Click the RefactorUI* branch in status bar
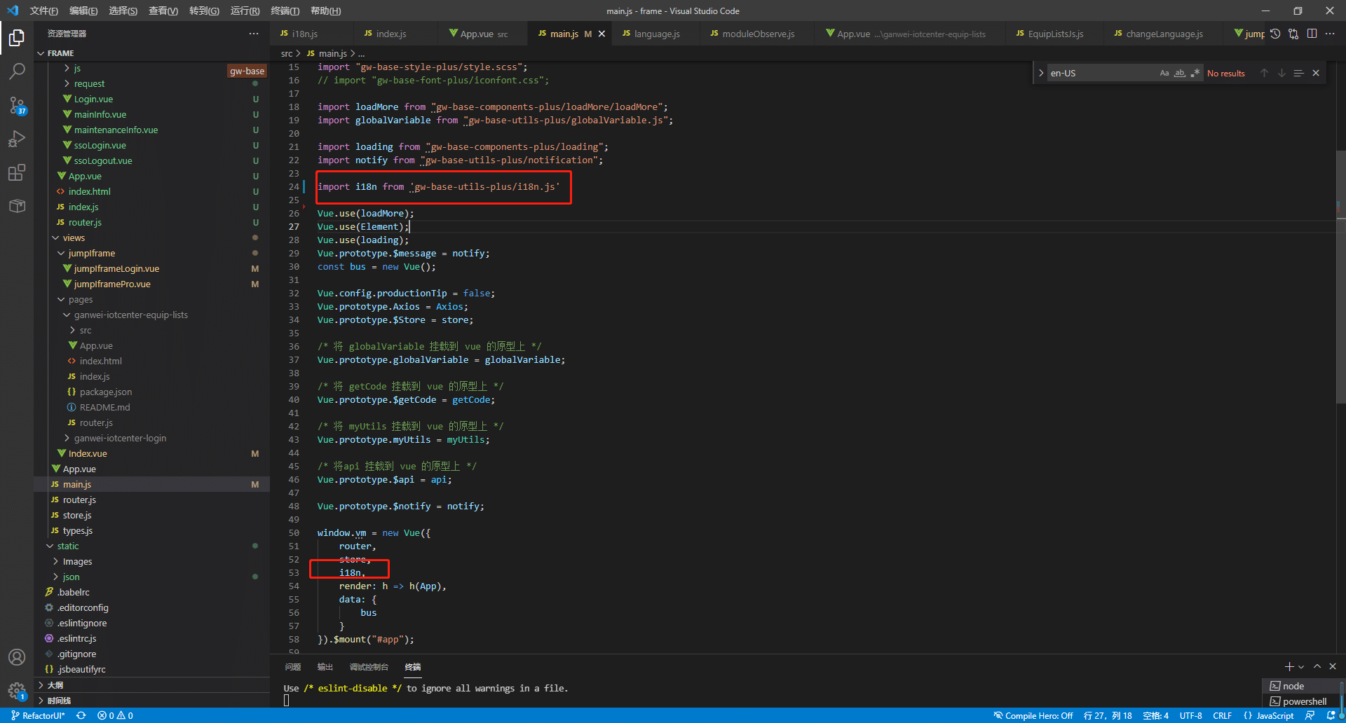This screenshot has width=1346, height=723. (38, 715)
